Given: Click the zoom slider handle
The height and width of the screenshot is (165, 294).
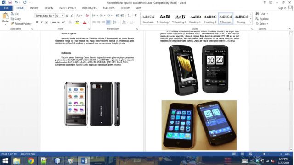Looking at the screenshot, I should 264,154.
